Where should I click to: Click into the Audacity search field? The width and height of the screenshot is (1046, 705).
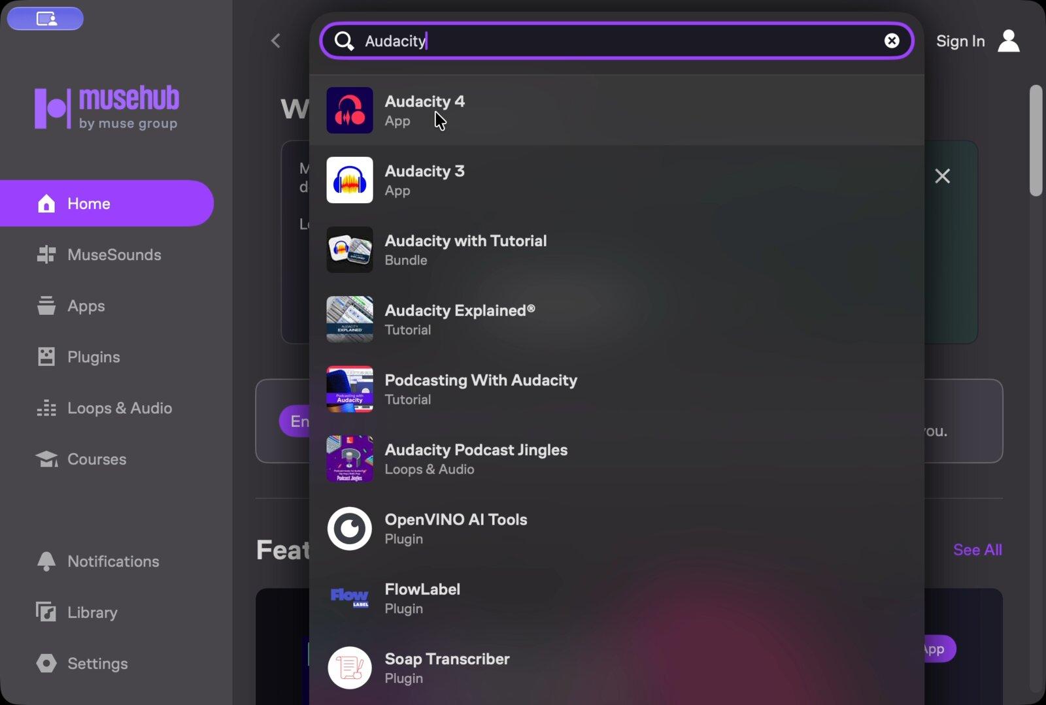[x=616, y=41]
